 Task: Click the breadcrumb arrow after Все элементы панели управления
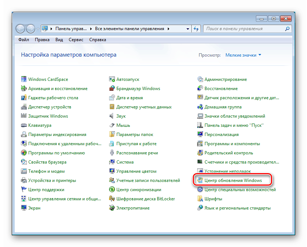coord(168,28)
